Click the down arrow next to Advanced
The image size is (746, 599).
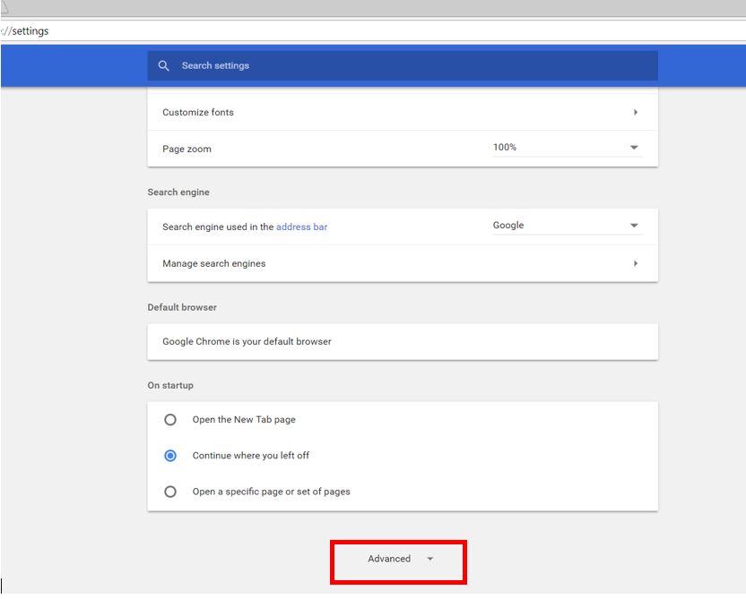430,560
